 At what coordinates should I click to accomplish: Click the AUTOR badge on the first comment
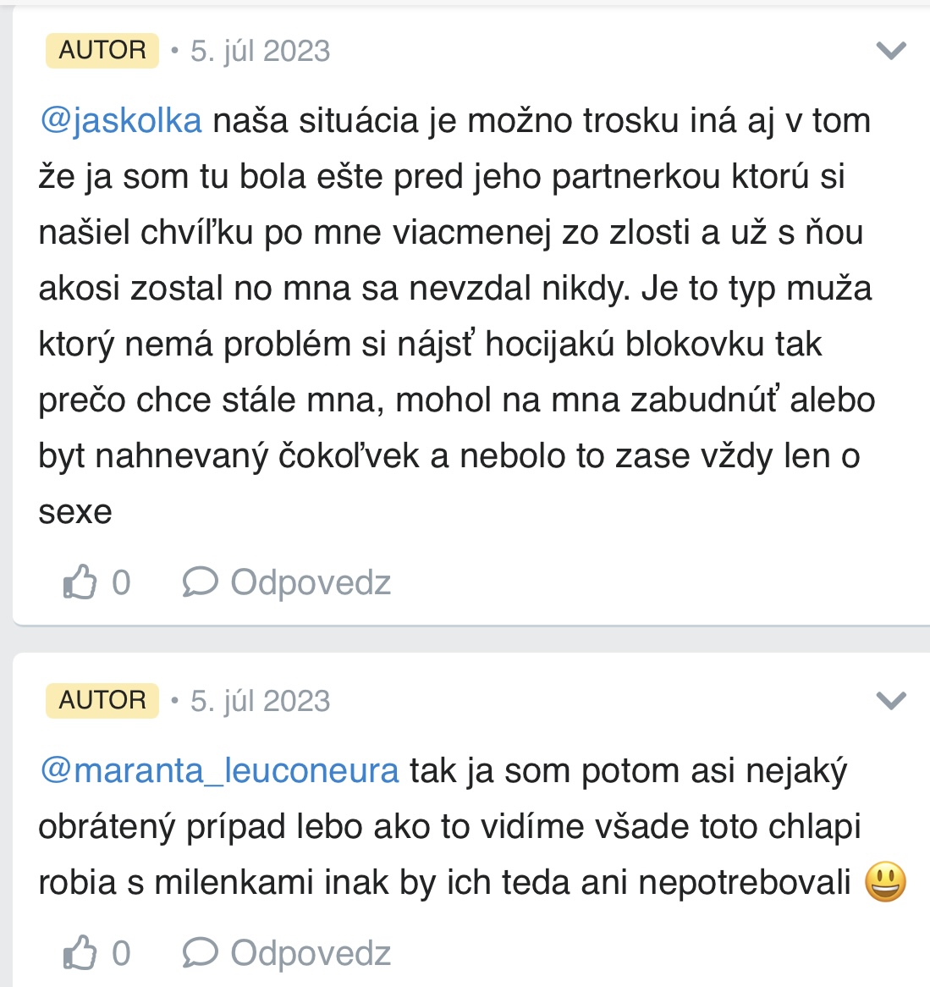click(x=102, y=50)
